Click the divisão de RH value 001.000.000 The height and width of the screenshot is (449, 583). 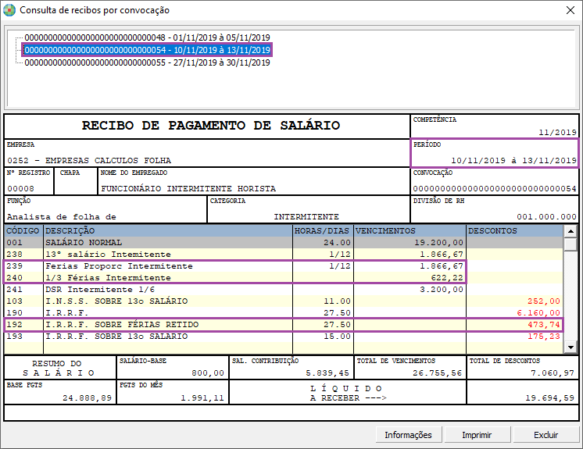[546, 217]
